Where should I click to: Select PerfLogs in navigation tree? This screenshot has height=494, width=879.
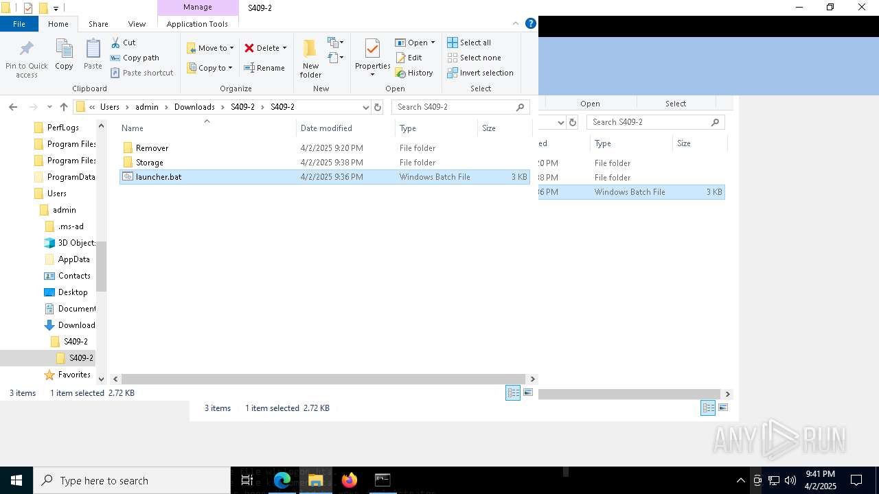click(62, 128)
